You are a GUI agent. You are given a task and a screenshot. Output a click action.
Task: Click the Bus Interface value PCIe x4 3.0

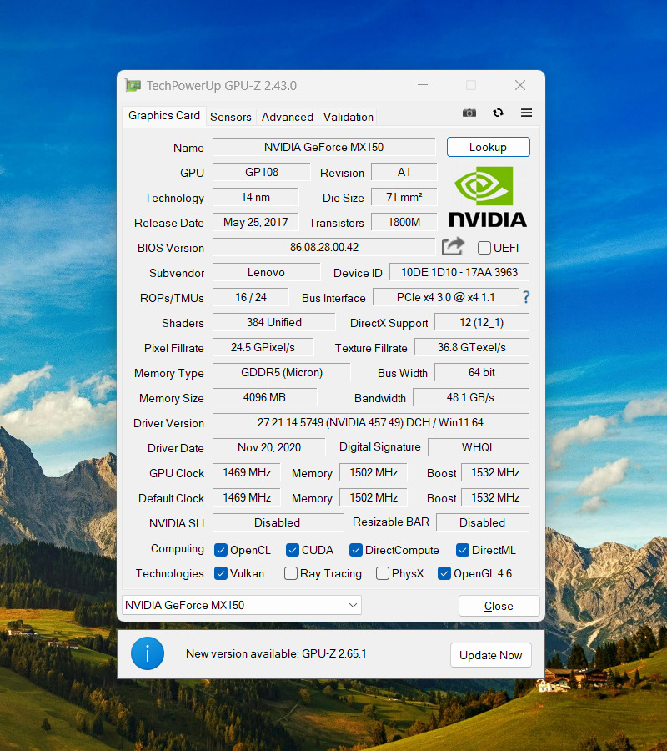click(x=445, y=297)
